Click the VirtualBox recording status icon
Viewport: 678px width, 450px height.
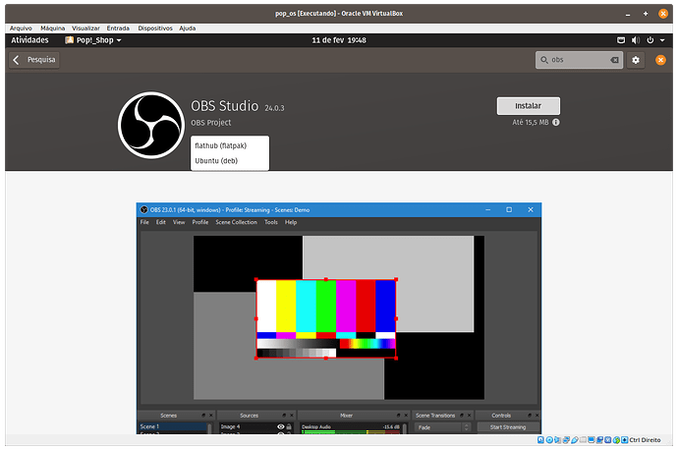599,439
